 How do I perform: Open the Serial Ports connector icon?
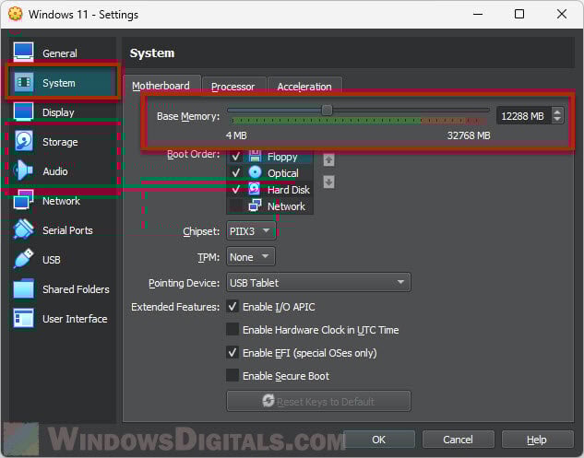point(23,229)
